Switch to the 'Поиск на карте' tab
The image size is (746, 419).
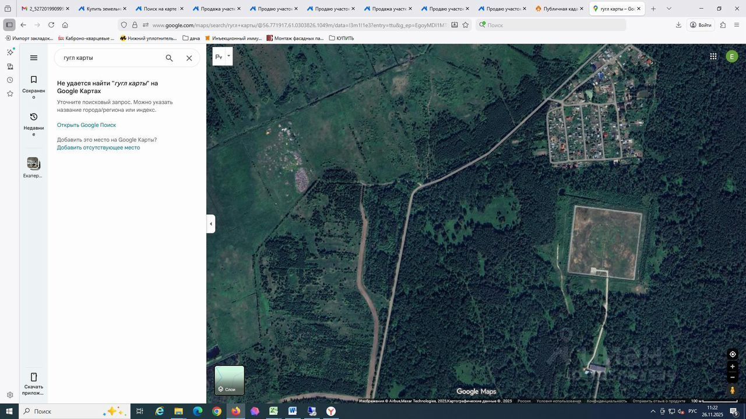[159, 9]
